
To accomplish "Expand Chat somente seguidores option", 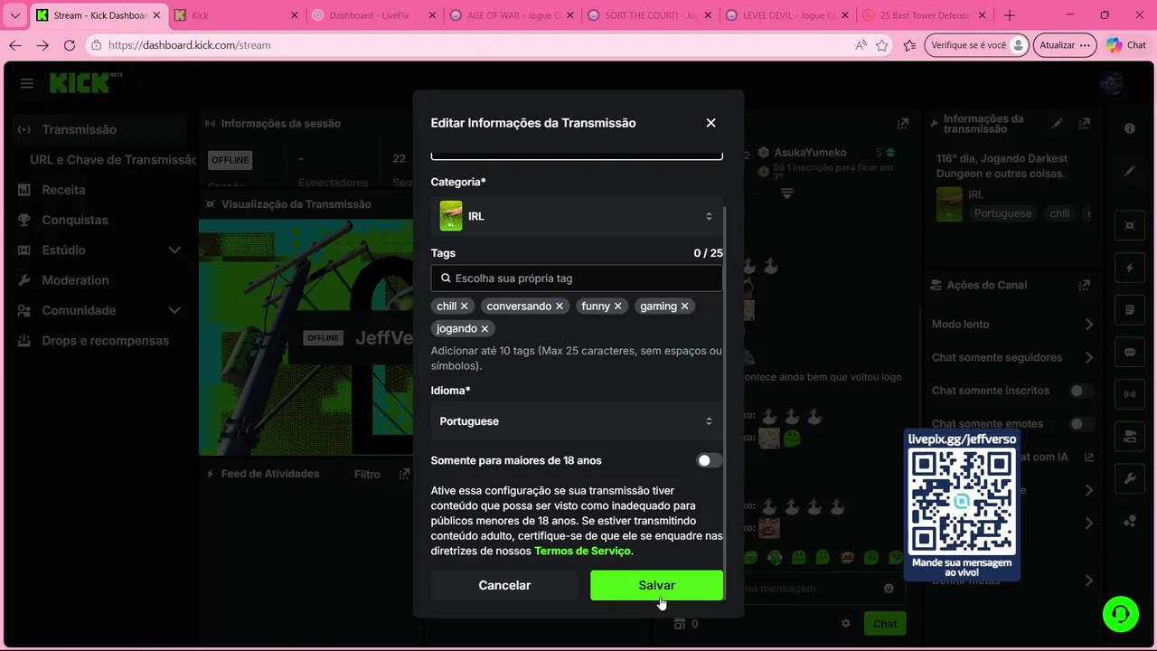I will [1089, 357].
